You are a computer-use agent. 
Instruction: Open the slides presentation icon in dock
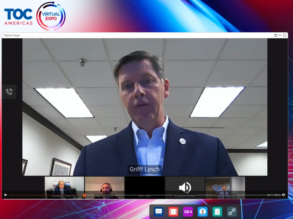(159, 212)
